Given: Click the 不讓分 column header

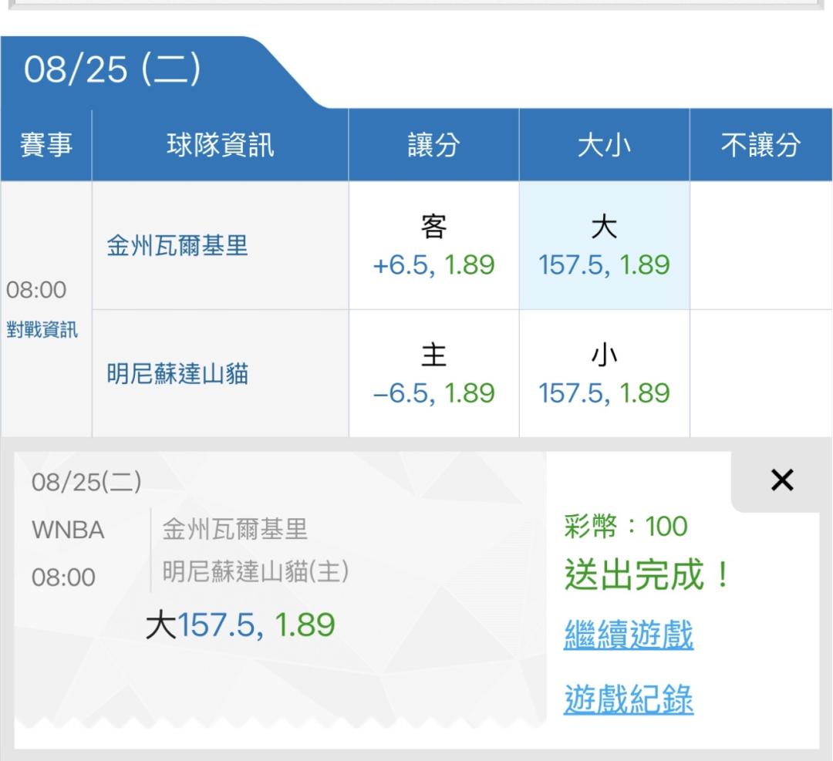Looking at the screenshot, I should (x=760, y=144).
